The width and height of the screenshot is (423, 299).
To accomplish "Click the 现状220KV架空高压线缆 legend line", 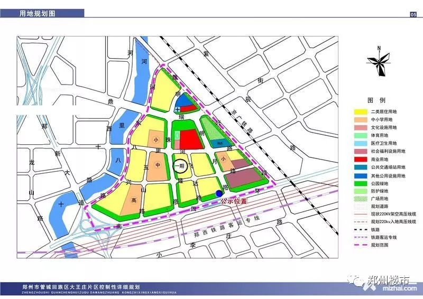I will point(361,214).
